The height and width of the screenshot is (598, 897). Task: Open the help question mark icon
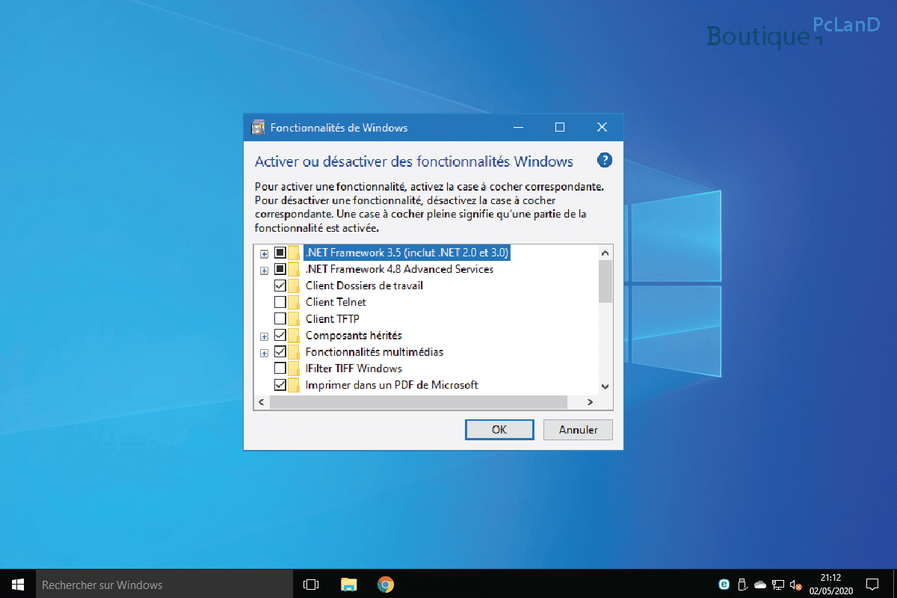(x=604, y=160)
